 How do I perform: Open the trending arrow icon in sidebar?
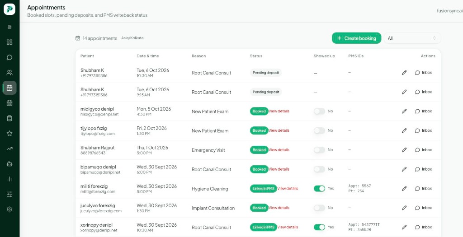[x=9, y=149]
